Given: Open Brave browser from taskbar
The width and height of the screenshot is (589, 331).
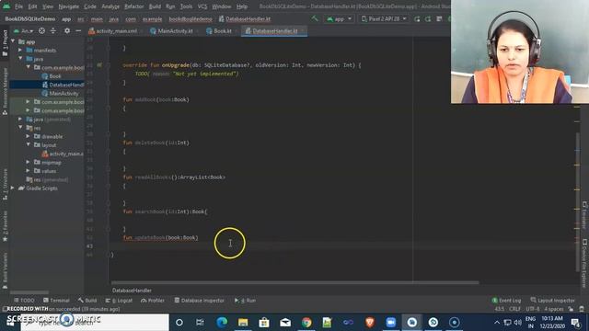Looking at the screenshot, I should point(370,323).
